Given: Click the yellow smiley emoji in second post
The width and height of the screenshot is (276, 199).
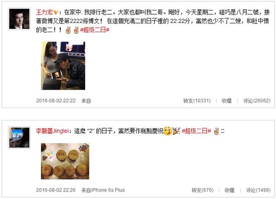Looking at the screenshot, I should [x=167, y=131].
